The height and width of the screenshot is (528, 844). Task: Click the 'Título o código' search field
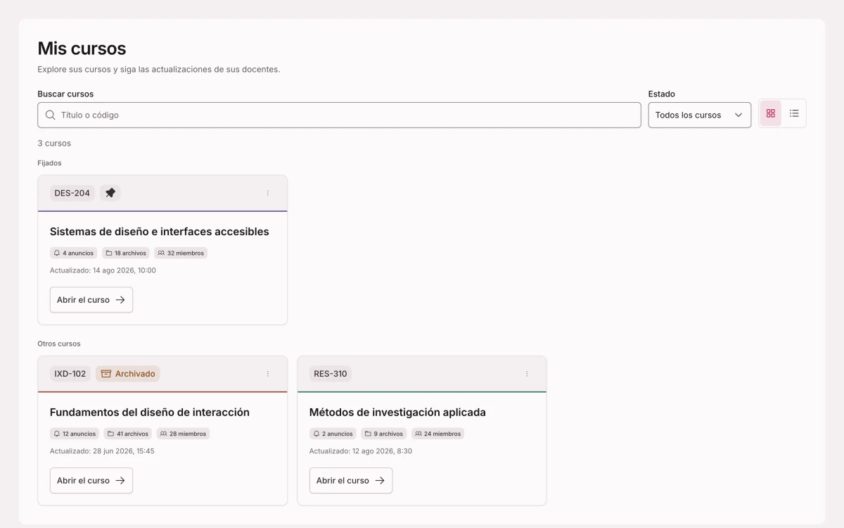pos(339,115)
